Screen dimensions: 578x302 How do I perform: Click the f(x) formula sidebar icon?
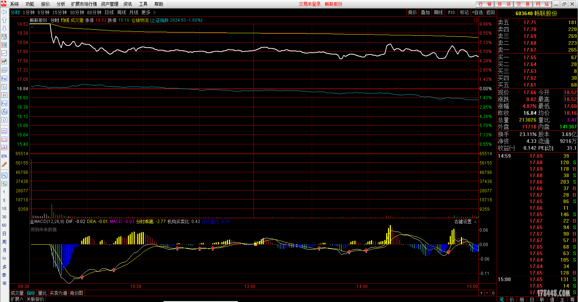point(4,111)
